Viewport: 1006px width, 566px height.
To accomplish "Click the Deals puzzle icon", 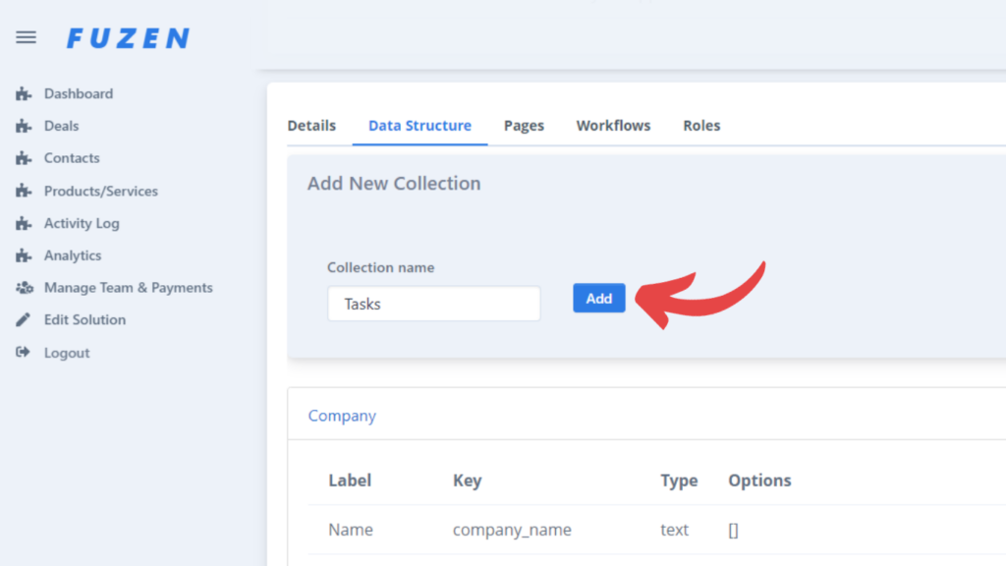I will tap(24, 127).
